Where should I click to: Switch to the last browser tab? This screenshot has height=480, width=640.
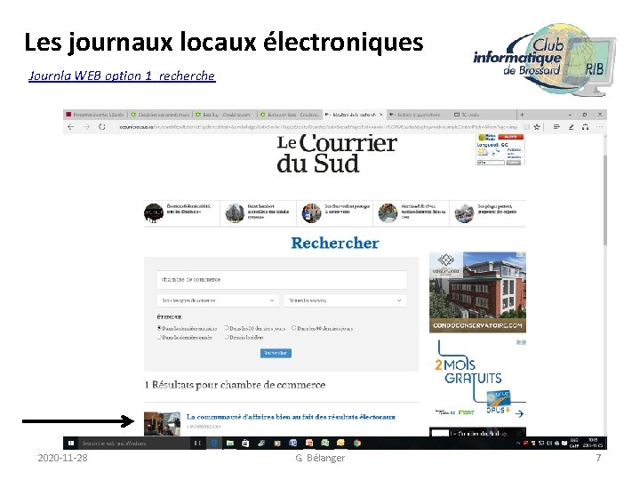coord(483,115)
